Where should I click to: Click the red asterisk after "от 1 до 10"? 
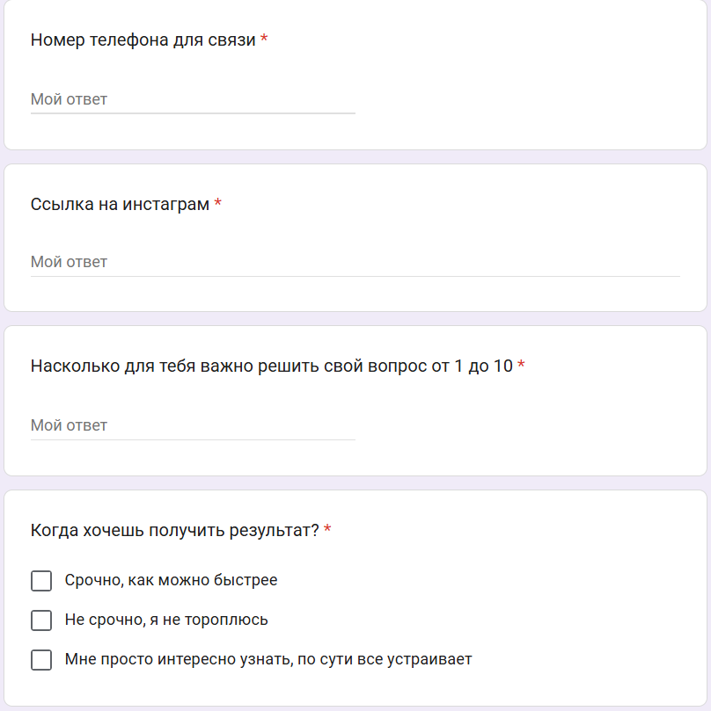521,366
